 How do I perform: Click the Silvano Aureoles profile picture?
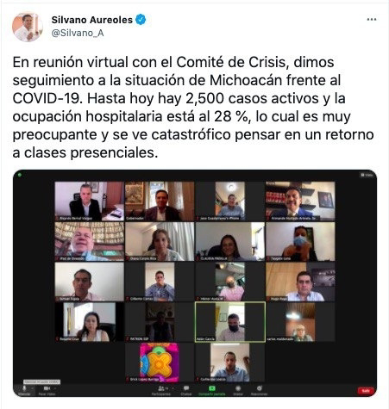pos(28,28)
